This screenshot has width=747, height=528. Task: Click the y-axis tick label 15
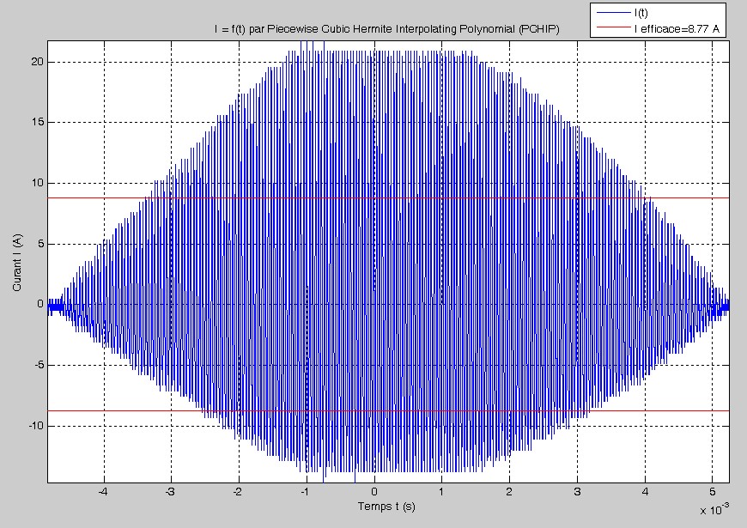[36, 122]
